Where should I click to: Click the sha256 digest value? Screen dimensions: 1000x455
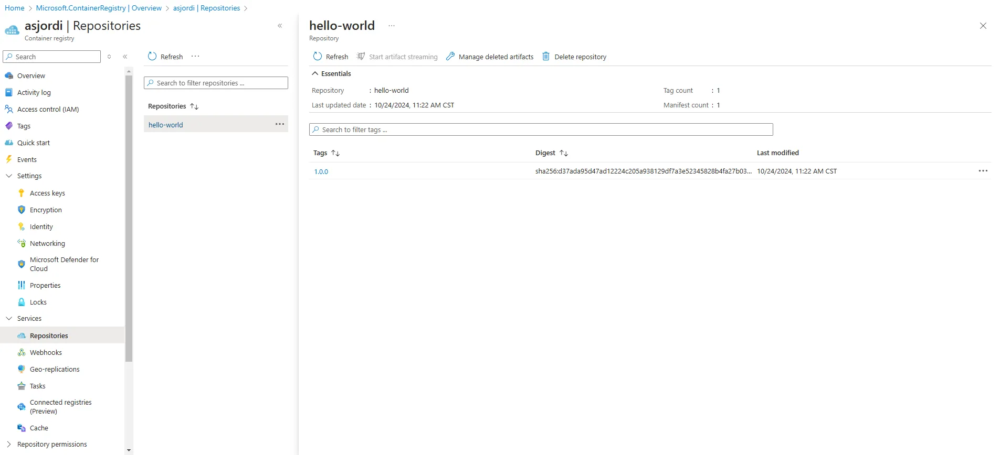(x=643, y=171)
